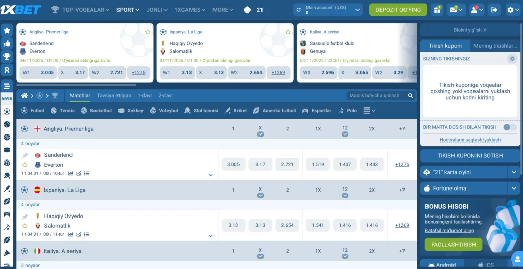Open bet slip settings gear
523x269 pixels.
[512, 59]
